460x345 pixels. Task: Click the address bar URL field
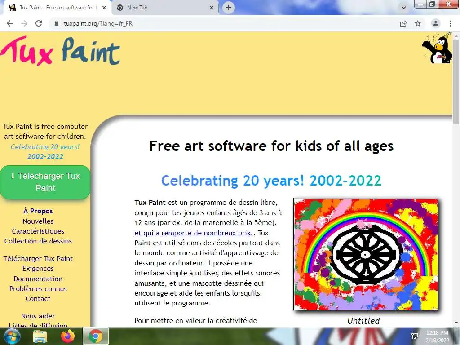tap(223, 23)
